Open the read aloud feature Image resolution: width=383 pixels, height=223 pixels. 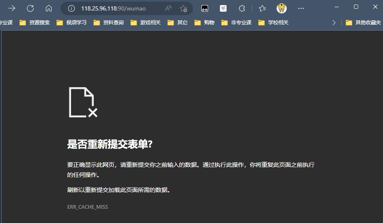(x=168, y=8)
